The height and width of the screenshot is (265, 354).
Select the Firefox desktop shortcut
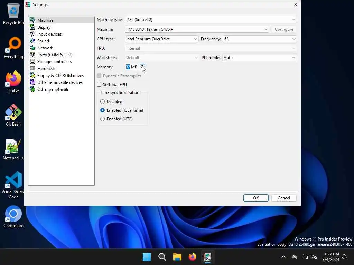pyautogui.click(x=13, y=81)
